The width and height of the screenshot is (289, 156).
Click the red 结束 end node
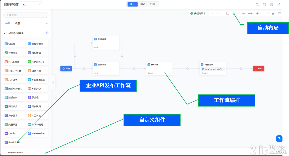[x=258, y=68]
